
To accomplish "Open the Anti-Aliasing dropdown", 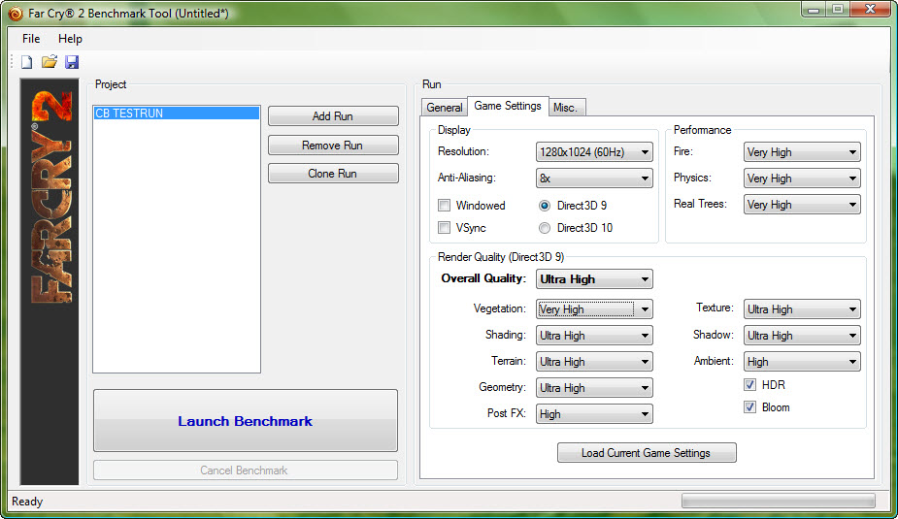I will [x=594, y=178].
